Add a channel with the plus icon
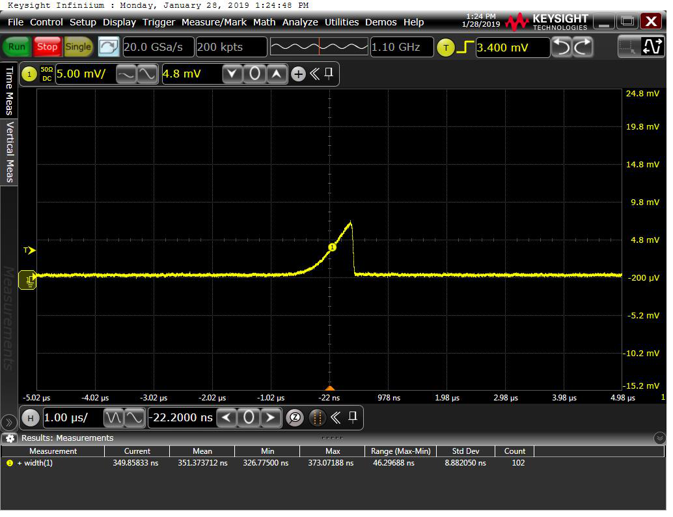The image size is (673, 517). [298, 74]
